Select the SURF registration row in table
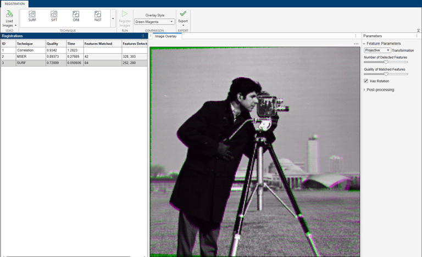The image size is (422, 257). point(74,63)
